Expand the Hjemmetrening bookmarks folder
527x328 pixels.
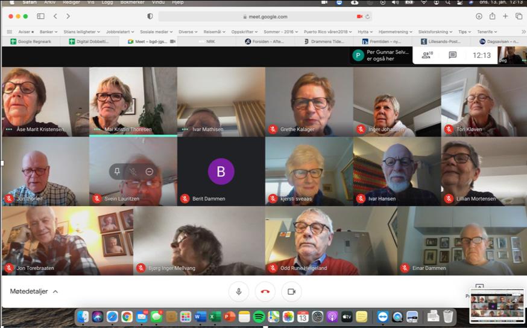[396, 31]
